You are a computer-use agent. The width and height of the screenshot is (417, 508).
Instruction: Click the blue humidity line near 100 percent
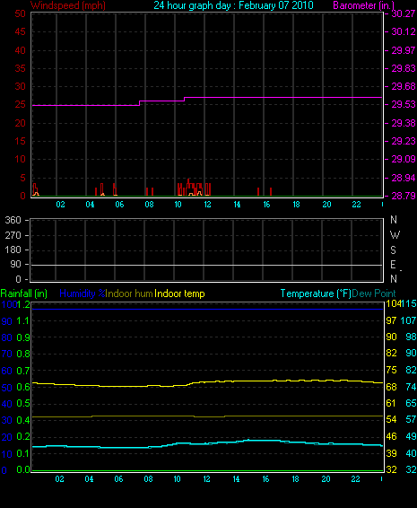[207, 309]
